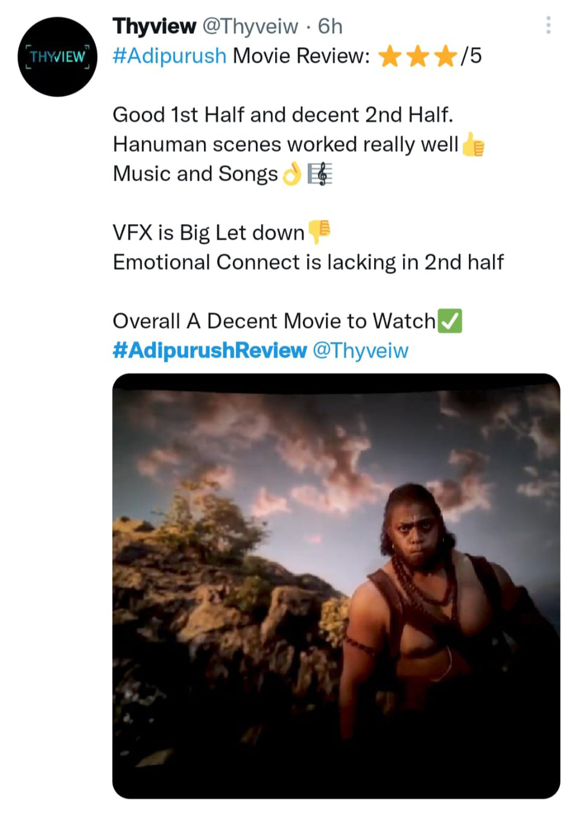The image size is (578, 813).
Task: Open the tweet via the 6h timestamp
Action: tap(330, 26)
